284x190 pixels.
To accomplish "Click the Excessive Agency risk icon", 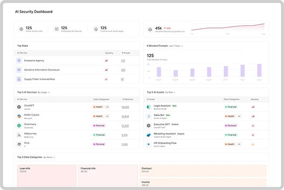I will click(x=19, y=61).
